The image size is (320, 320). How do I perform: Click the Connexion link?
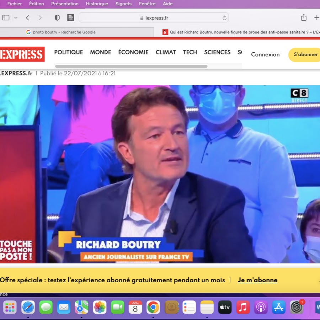click(x=265, y=54)
